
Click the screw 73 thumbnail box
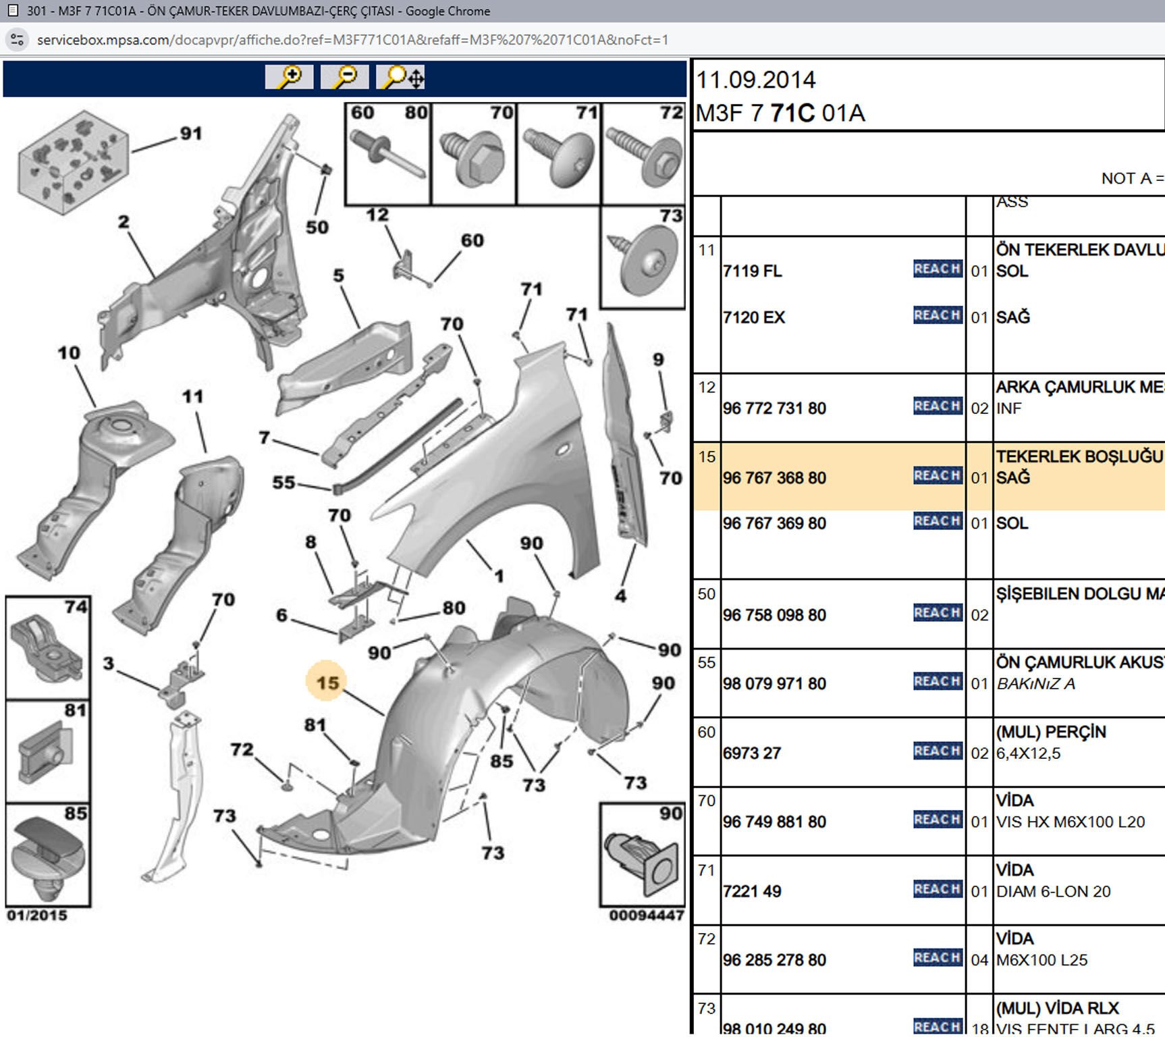pos(642,258)
